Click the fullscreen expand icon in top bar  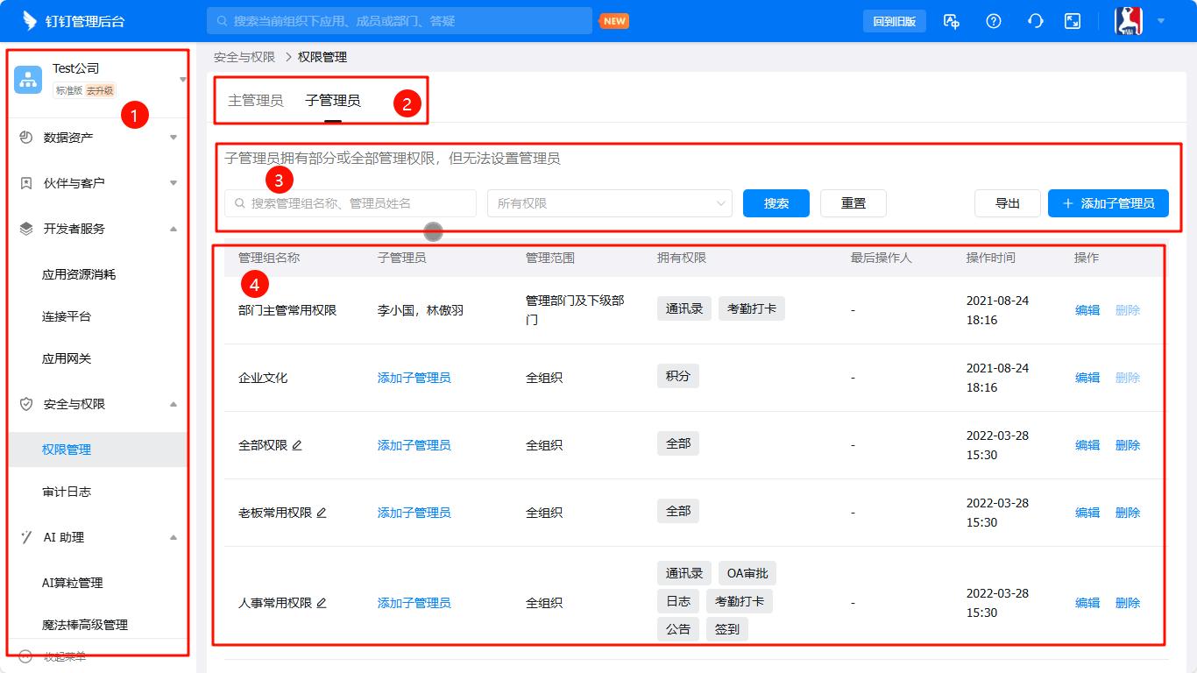click(1072, 19)
